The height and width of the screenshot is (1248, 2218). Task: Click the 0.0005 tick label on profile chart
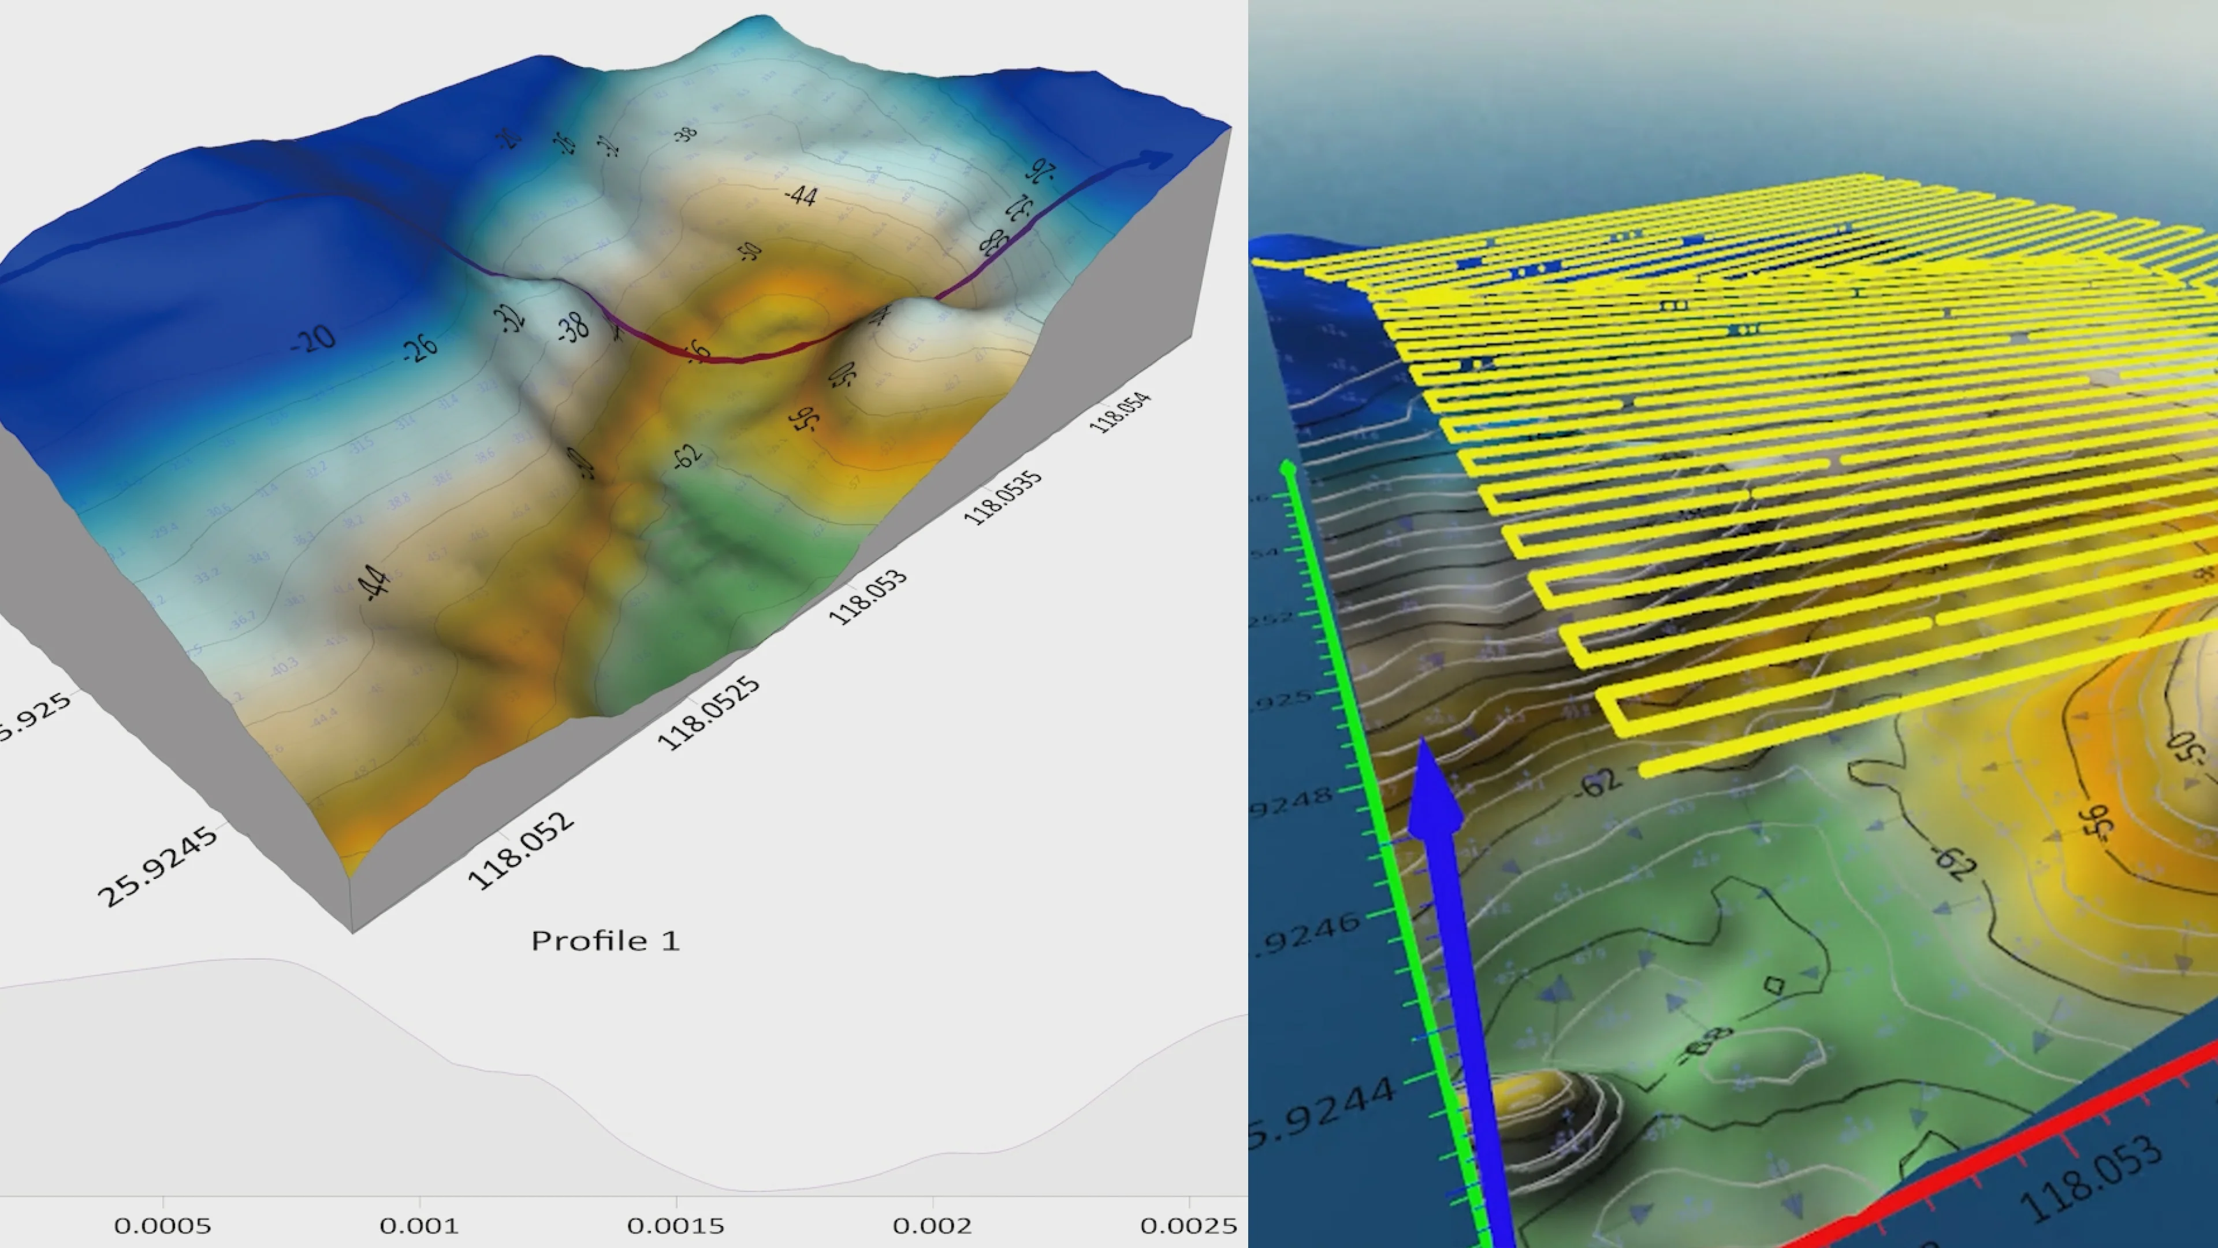coord(162,1225)
